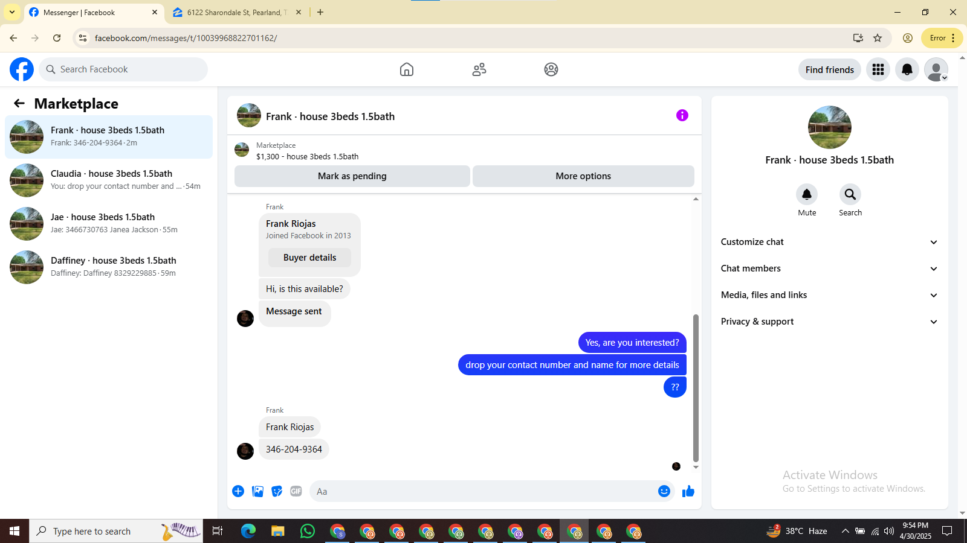
Task: Open the $1,300 house listing link
Action: pos(307,156)
